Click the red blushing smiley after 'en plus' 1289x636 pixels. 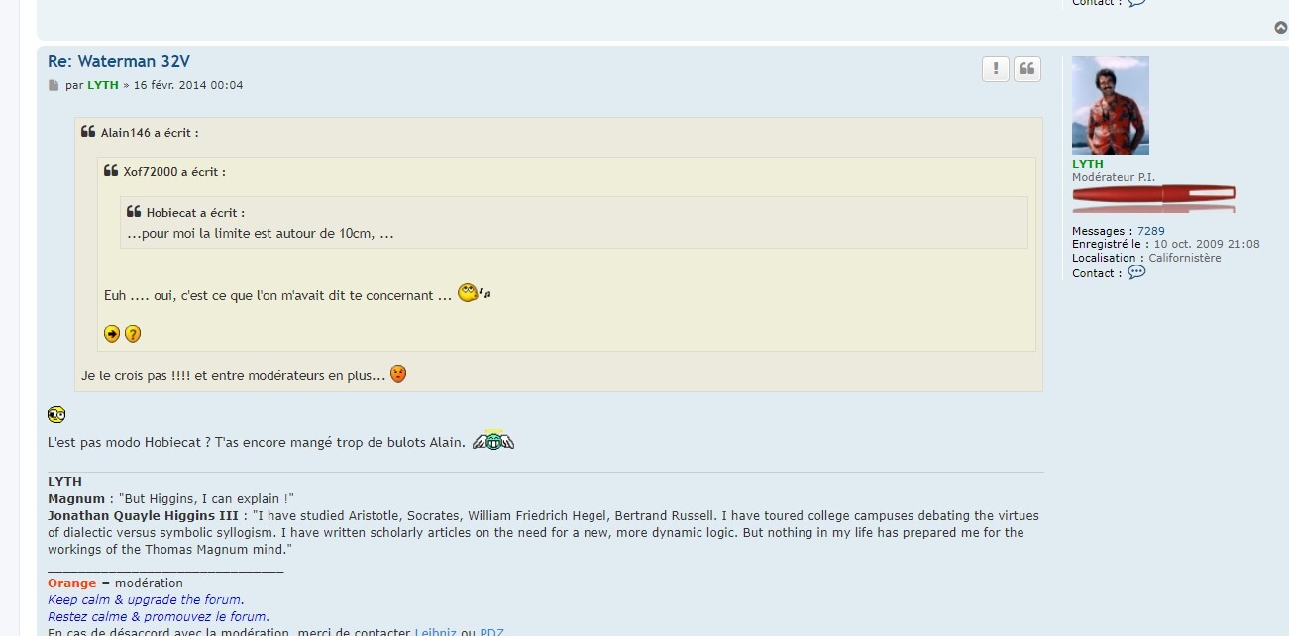click(x=398, y=374)
